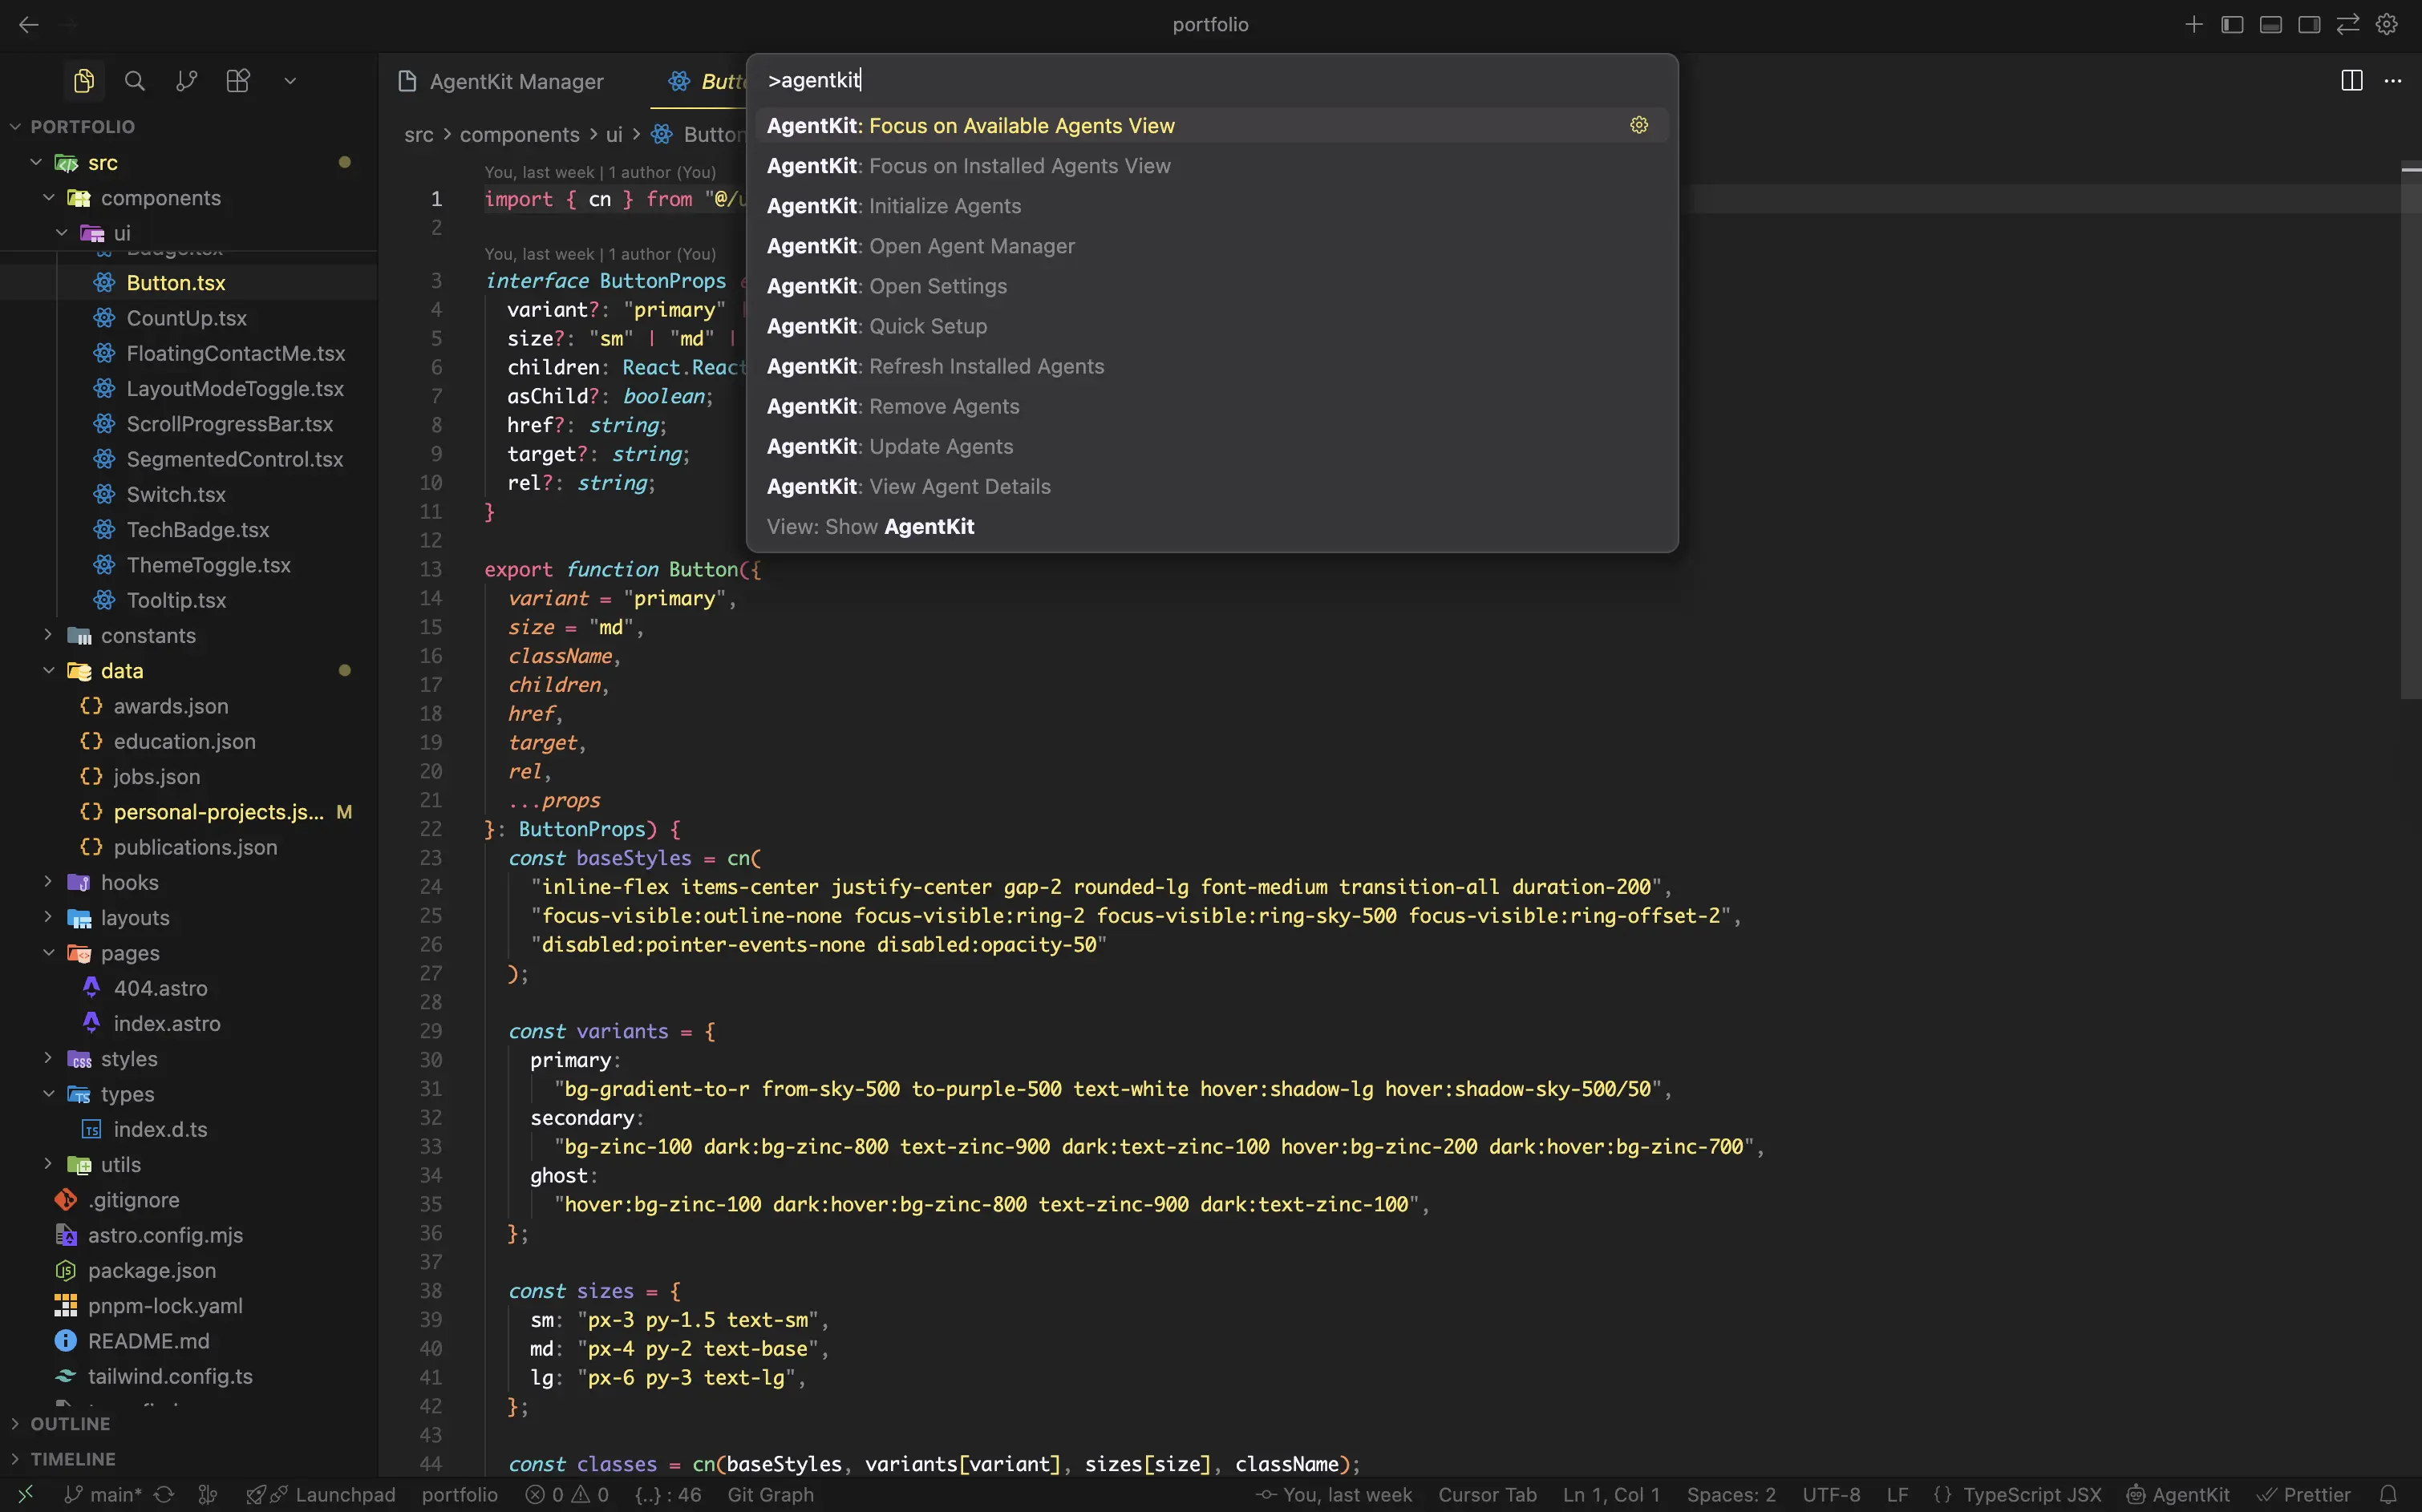Screen dimensions: 2422x1512
Task: Change indentation Spaces: 2 setting
Action: pos(1731,1495)
